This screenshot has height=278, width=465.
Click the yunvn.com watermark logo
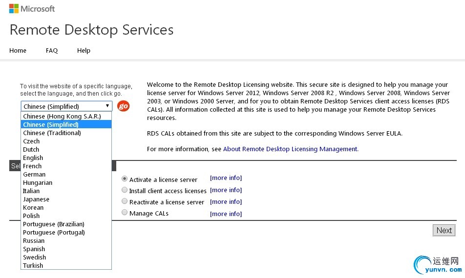437,264
